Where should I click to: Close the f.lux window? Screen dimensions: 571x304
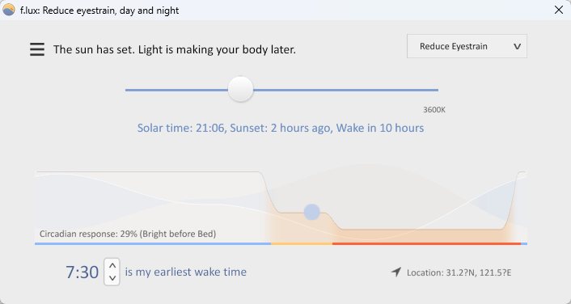pyautogui.click(x=559, y=10)
